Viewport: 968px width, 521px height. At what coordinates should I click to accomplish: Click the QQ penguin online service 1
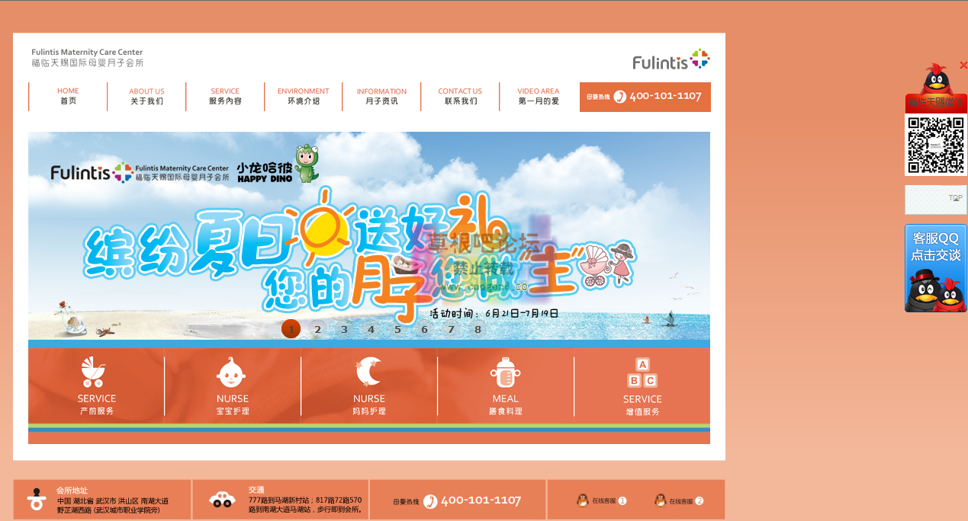point(583,500)
